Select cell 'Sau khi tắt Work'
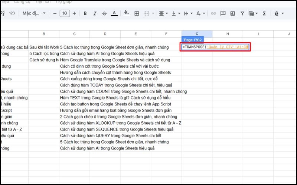The height and width of the screenshot is (185, 297). tap(44, 47)
